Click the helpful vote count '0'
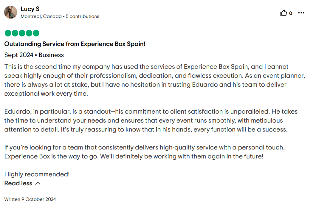This screenshot has width=316, height=203. click(x=291, y=13)
